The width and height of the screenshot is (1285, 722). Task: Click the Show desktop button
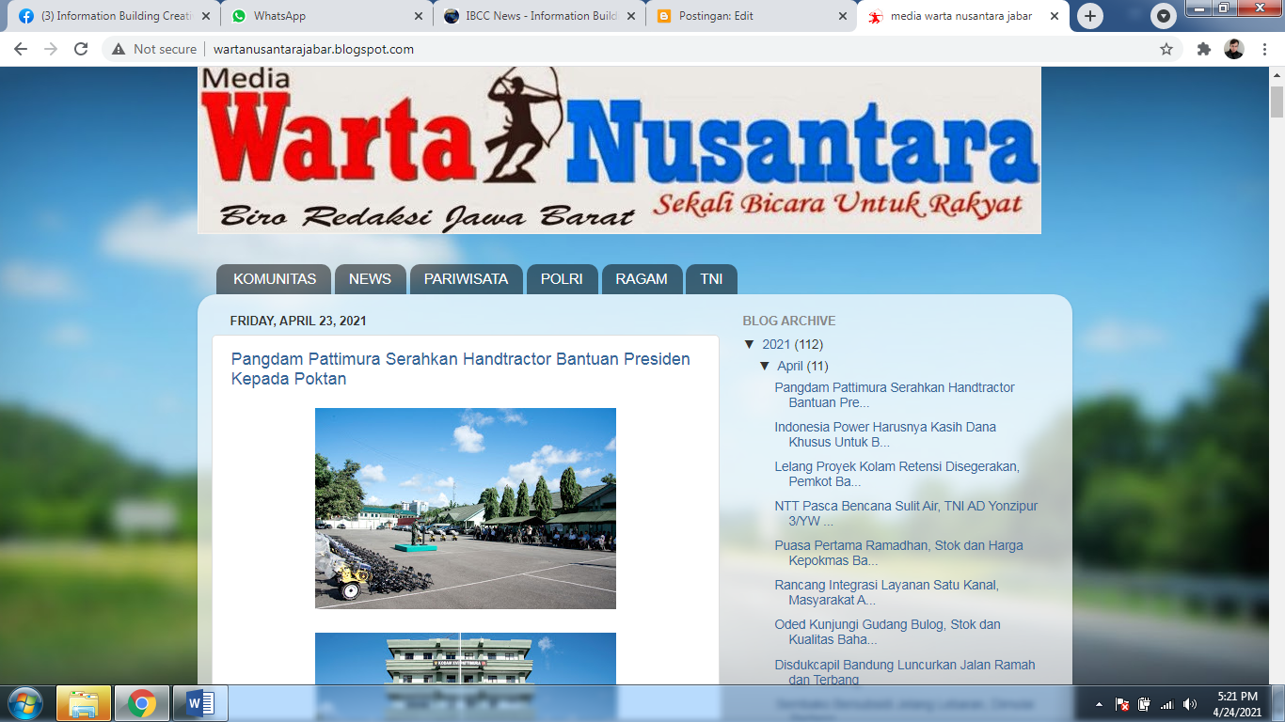(1277, 704)
